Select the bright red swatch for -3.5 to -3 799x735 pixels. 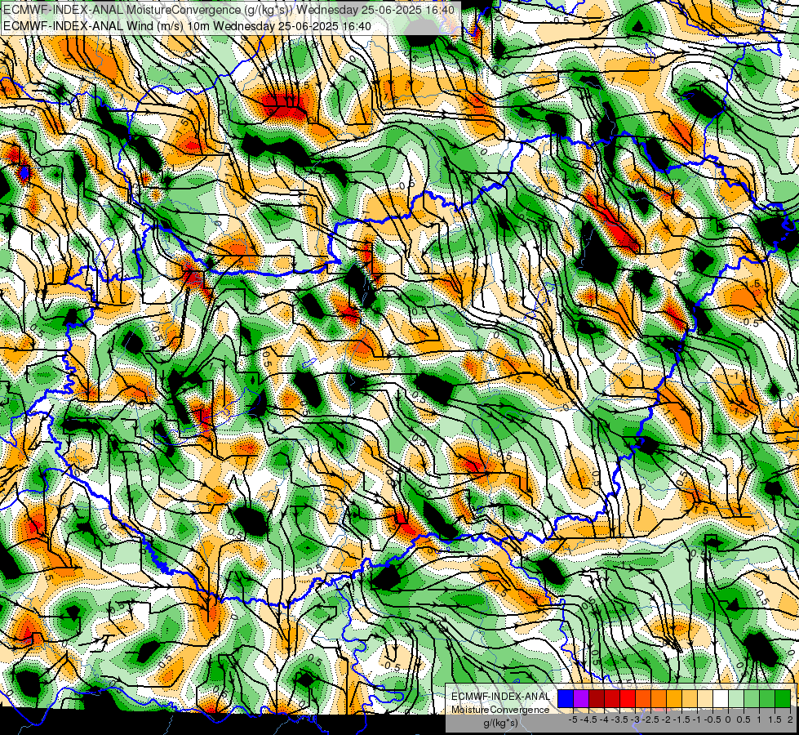628,699
